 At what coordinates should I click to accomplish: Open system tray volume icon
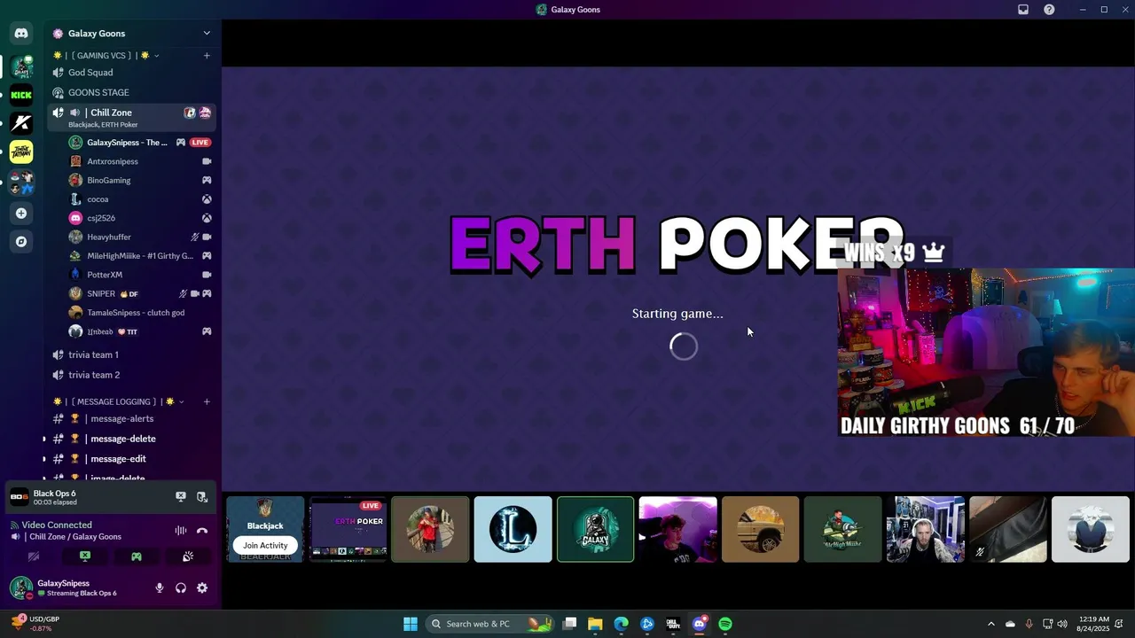point(1062,624)
